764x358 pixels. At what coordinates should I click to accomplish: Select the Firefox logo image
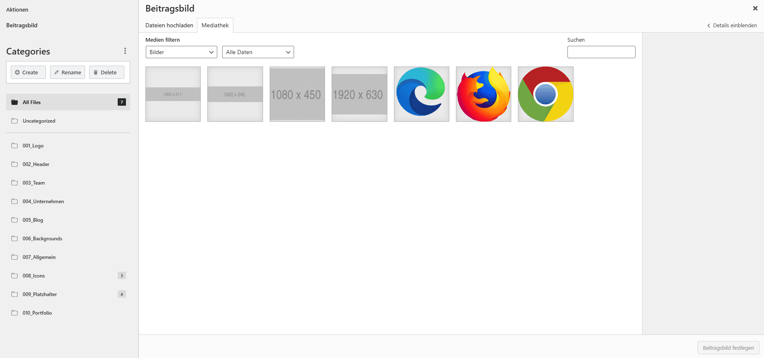point(484,94)
